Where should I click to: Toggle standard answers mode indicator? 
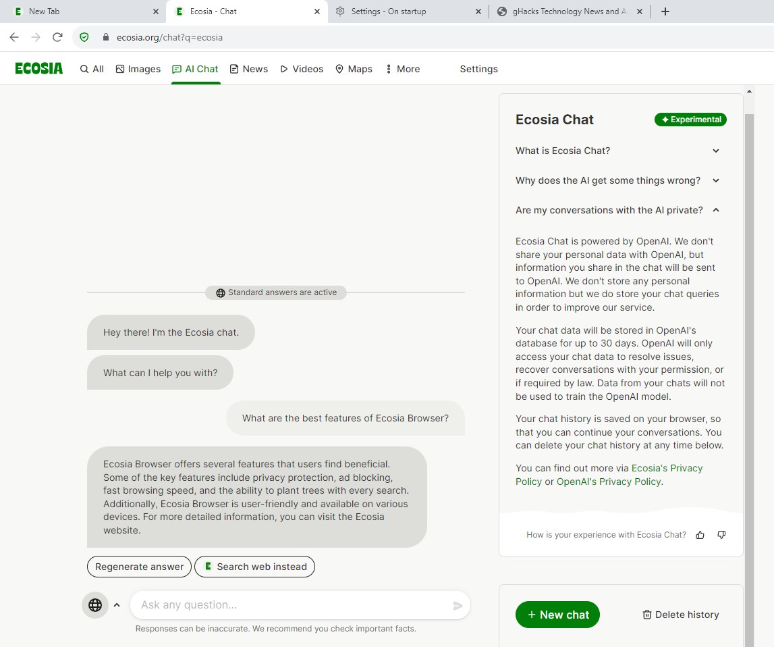(x=275, y=292)
